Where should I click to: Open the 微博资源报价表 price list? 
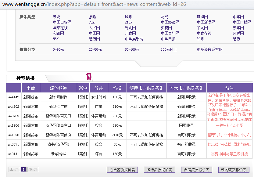(159, 170)
